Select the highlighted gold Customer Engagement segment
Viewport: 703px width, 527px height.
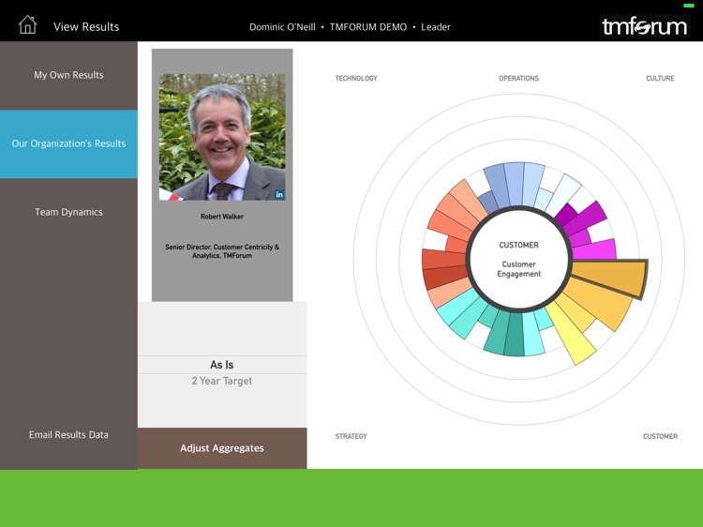click(x=612, y=277)
